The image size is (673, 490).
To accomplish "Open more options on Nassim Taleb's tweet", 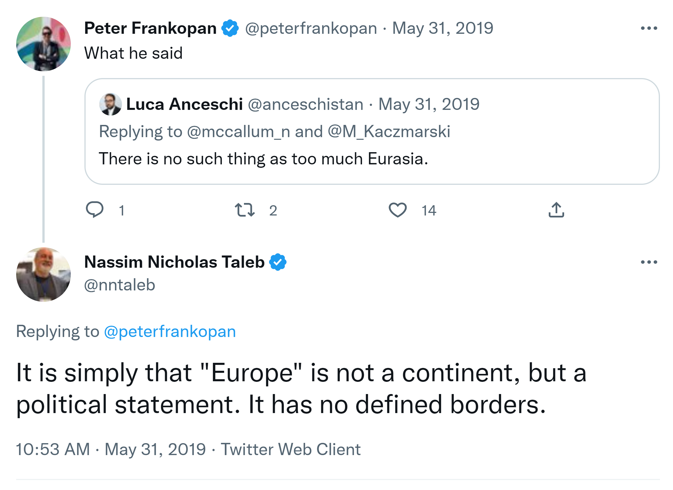I will click(649, 262).
